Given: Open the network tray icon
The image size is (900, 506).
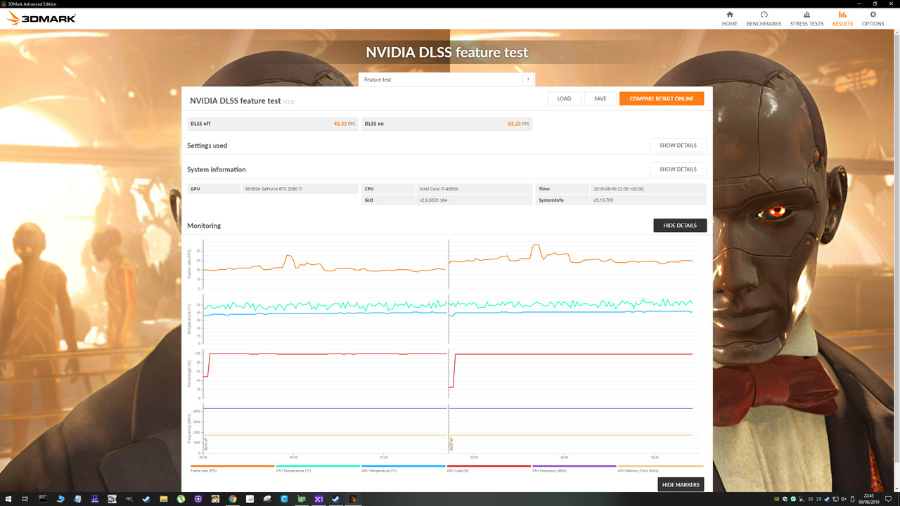Looking at the screenshot, I should click(835, 499).
